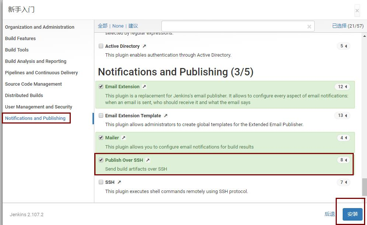Expand Active Directory dependencies badge showing 5
Image resolution: width=367 pixels, height=225 pixels.
coord(343,46)
